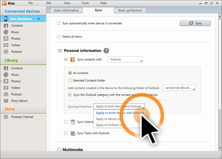
Task: Click the Sync button
Action: point(195,23)
